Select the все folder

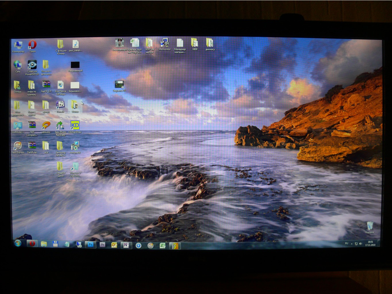[x=46, y=148]
